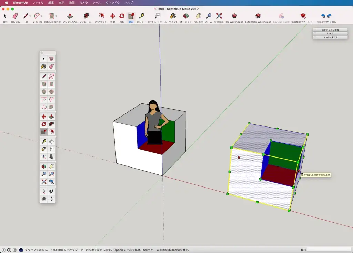Select the Look Around (eye) tool in palette

point(44,199)
